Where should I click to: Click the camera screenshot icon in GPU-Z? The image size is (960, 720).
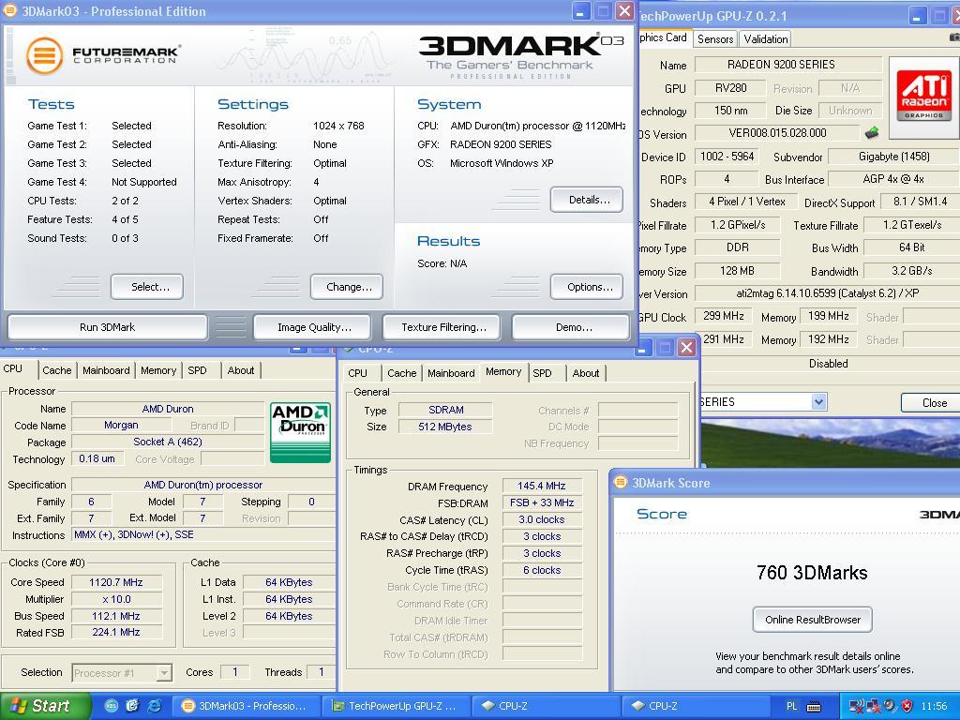(955, 37)
